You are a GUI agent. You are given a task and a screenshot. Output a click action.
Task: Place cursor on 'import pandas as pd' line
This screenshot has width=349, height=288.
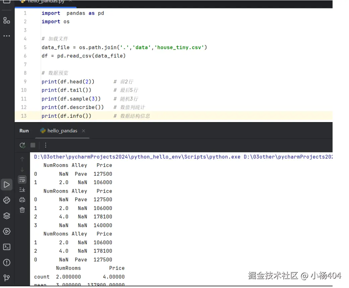[73, 13]
